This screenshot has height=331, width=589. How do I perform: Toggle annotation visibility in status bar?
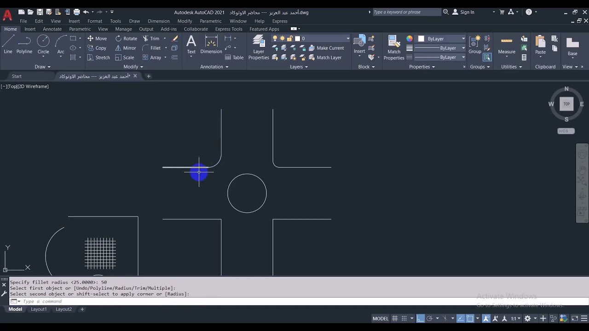[x=486, y=319]
